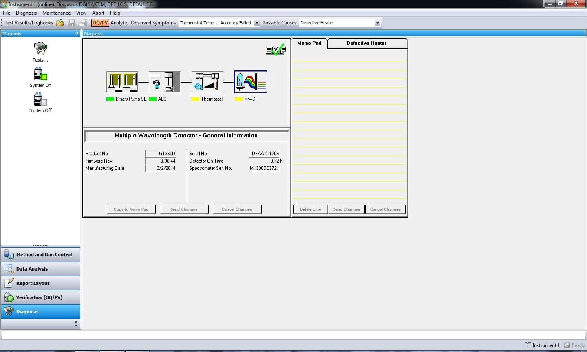Click the Method and Run Control icon

coord(9,255)
